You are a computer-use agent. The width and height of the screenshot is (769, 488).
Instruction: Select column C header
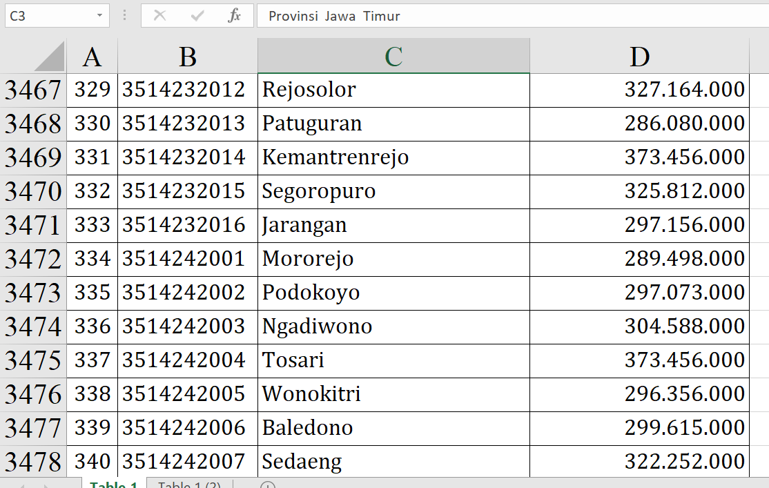pyautogui.click(x=393, y=57)
